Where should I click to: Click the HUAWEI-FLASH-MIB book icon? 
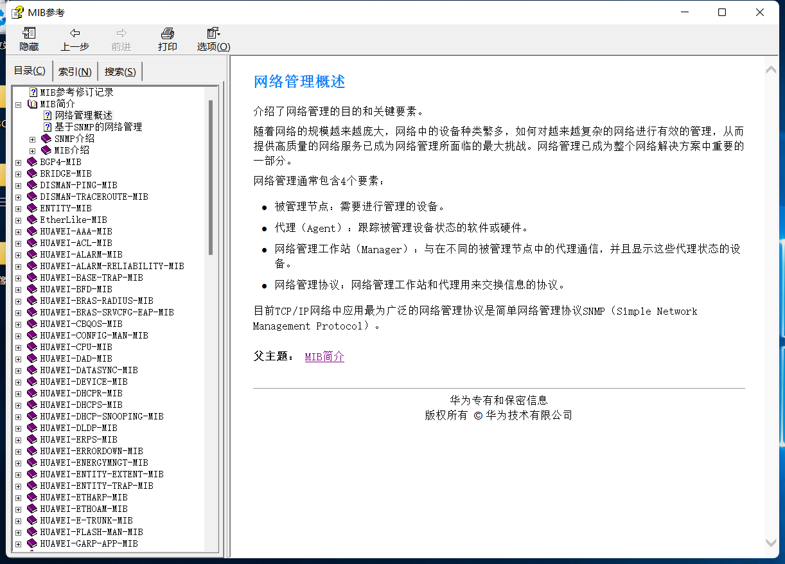(x=32, y=532)
